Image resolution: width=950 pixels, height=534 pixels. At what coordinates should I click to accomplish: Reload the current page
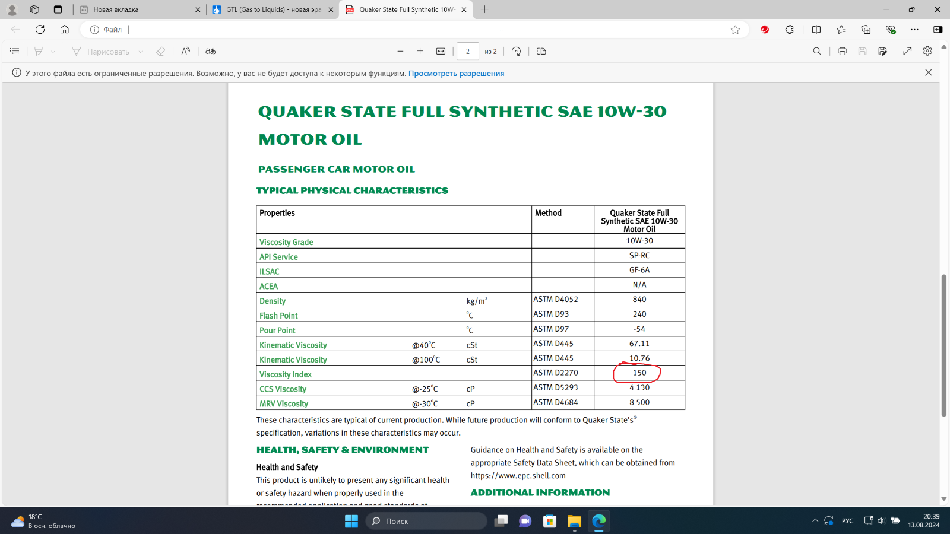click(x=40, y=29)
